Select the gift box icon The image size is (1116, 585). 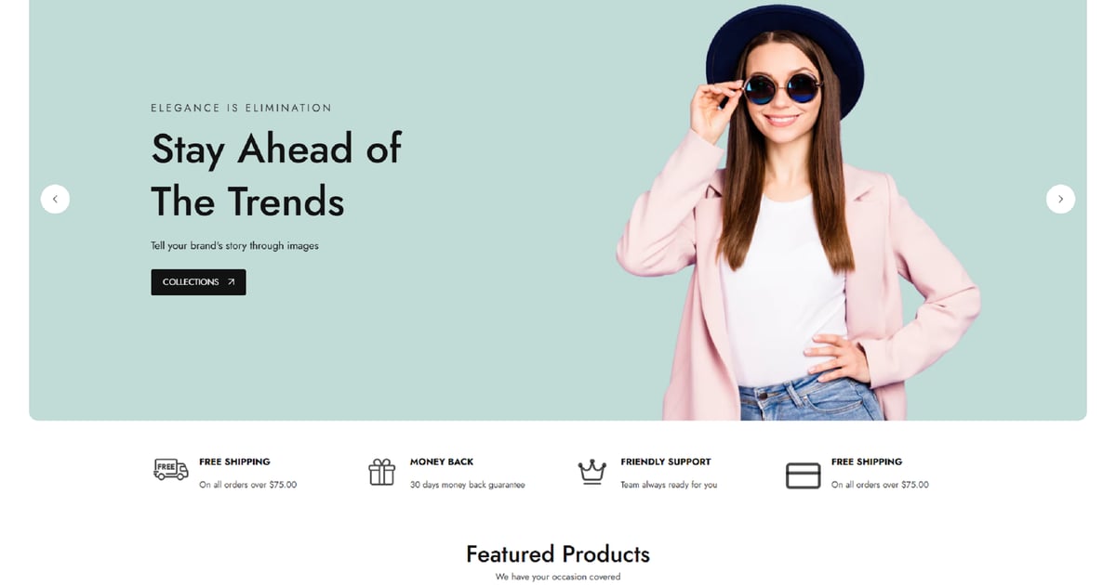(x=381, y=472)
